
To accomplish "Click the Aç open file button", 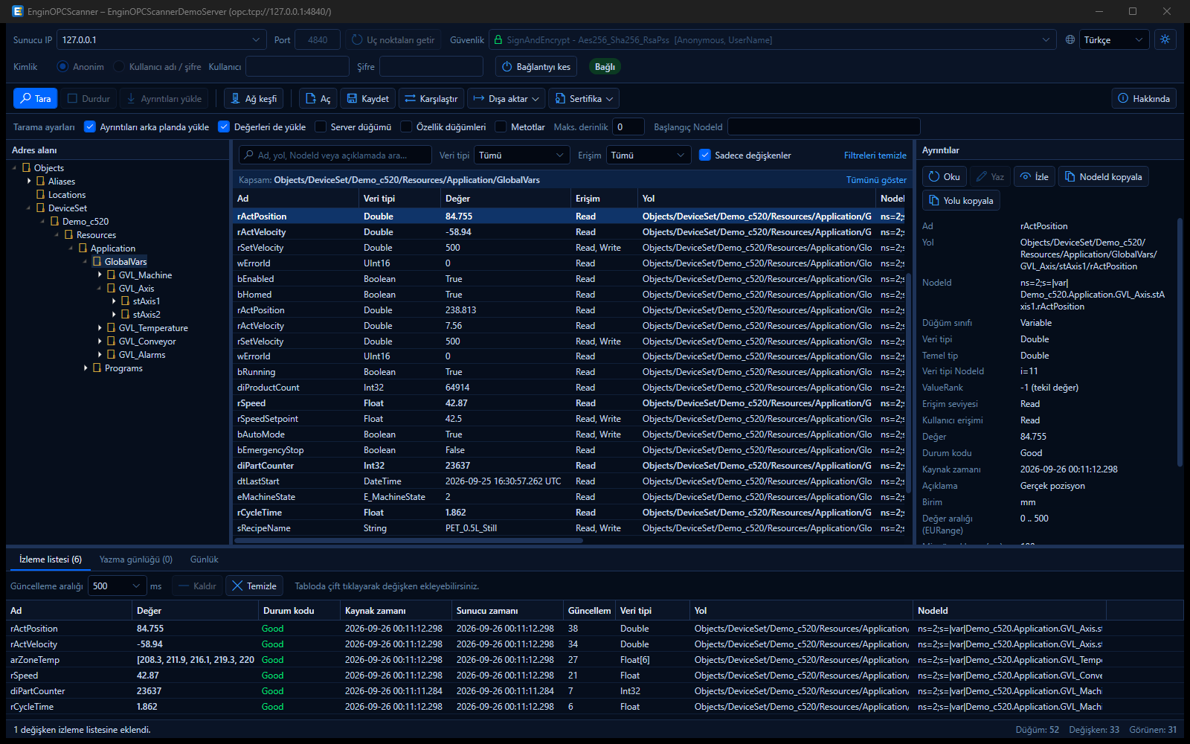I will pos(318,98).
